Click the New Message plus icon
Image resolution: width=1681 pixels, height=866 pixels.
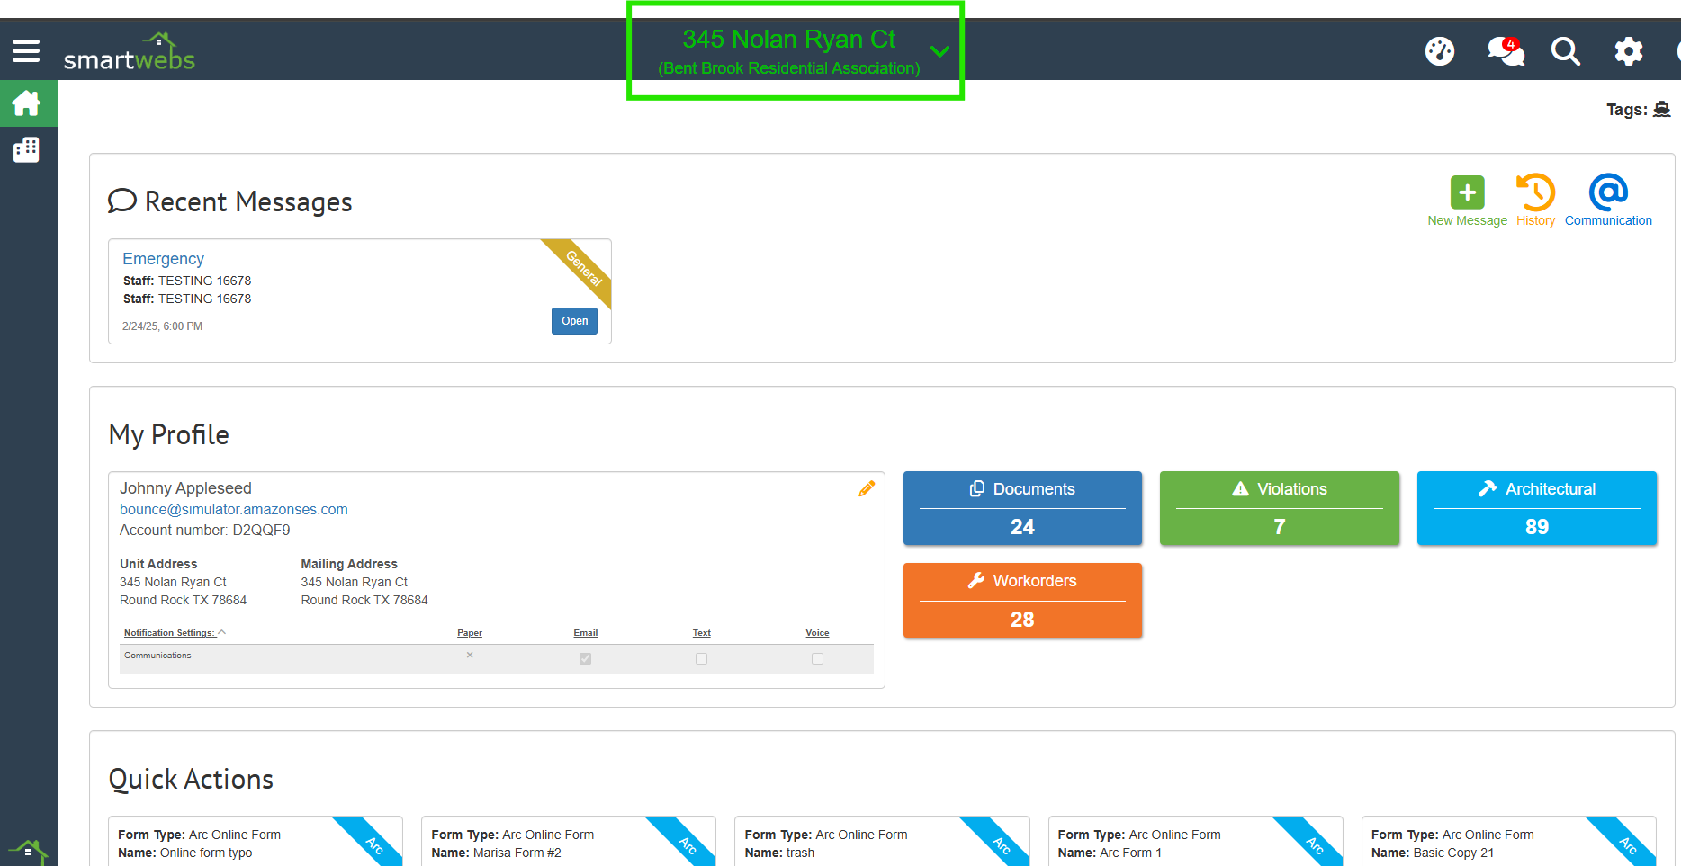coord(1467,192)
